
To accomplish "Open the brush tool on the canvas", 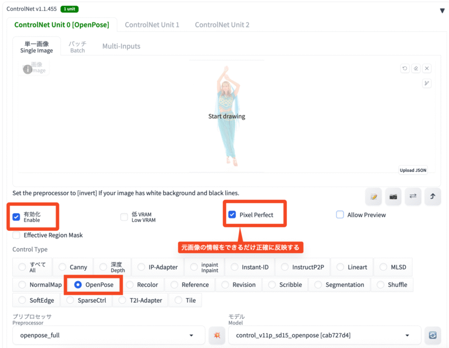I will (x=427, y=83).
